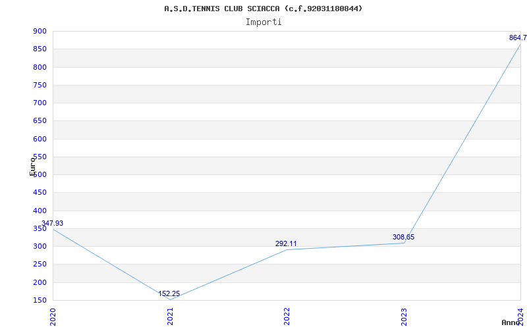Image resolution: width=527 pixels, height=329 pixels.
Task: Select the Importi subtitle
Action: pos(263,22)
